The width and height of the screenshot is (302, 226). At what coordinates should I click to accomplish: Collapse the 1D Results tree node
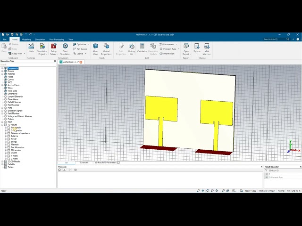pos(2,125)
